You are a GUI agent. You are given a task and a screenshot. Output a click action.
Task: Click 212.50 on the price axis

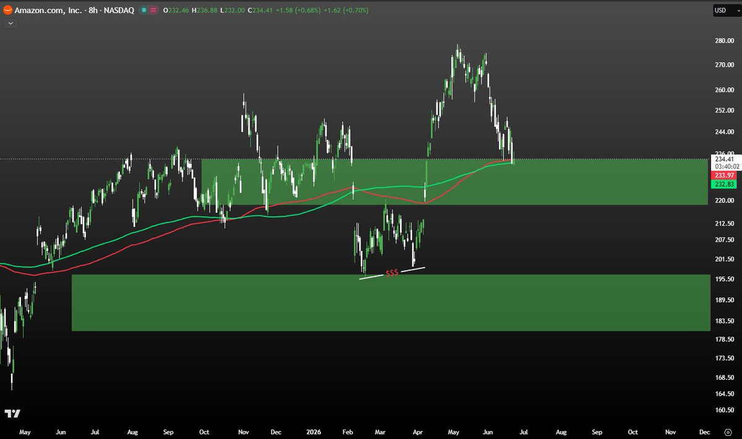[x=724, y=223]
